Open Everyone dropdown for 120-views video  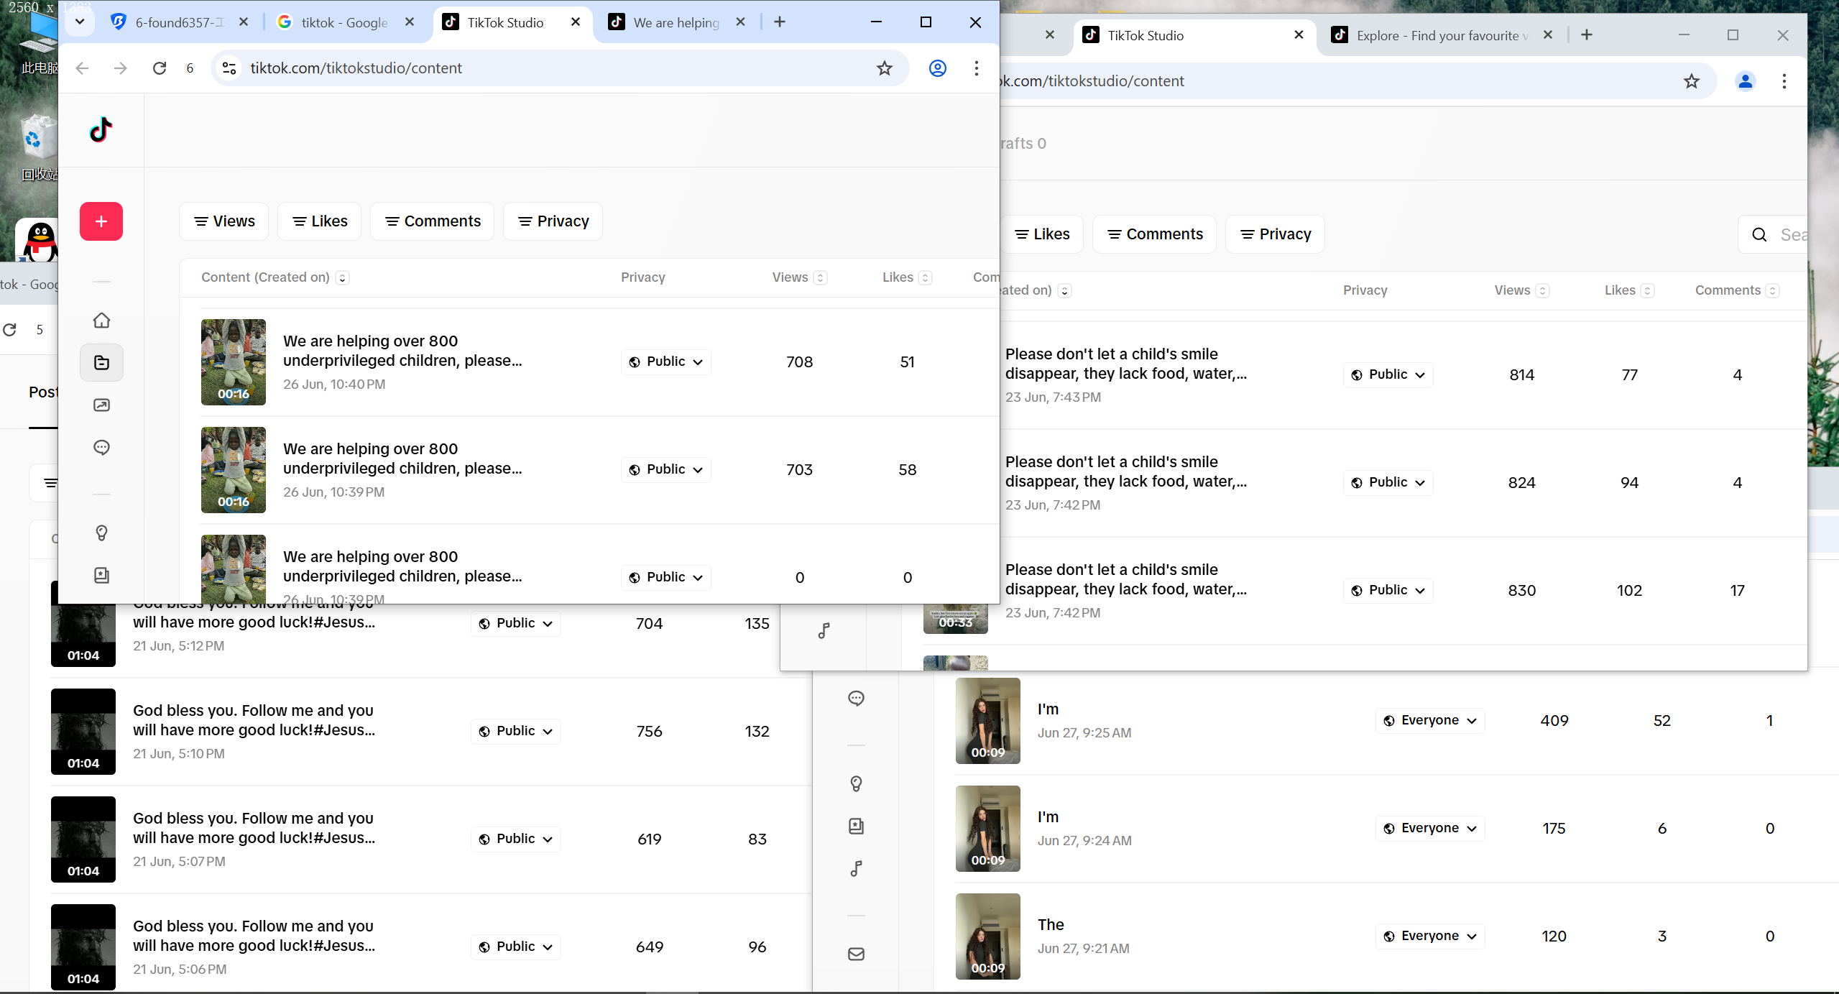pyautogui.click(x=1430, y=936)
